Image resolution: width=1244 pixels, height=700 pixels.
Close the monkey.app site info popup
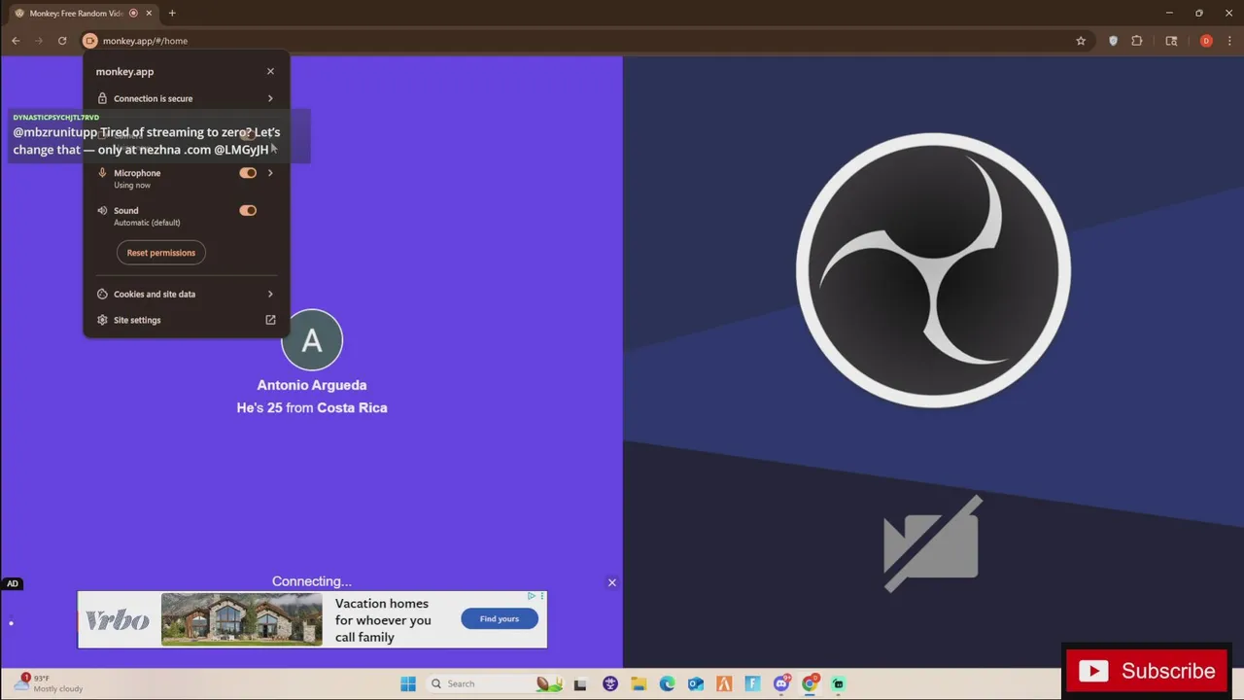(x=270, y=71)
